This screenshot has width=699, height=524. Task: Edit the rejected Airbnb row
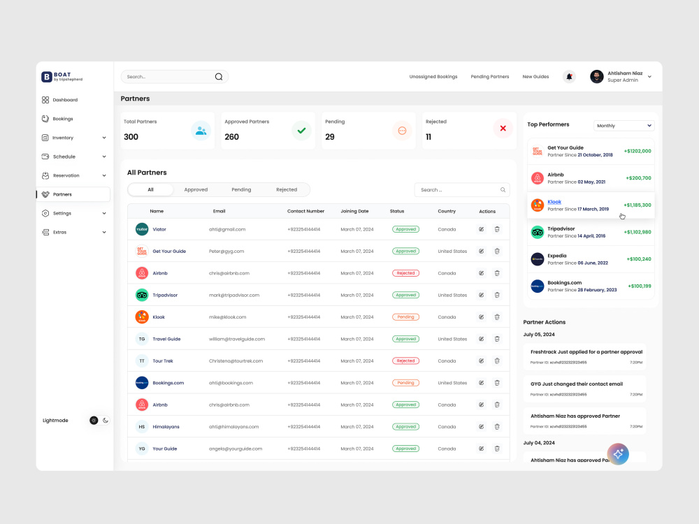click(x=482, y=273)
